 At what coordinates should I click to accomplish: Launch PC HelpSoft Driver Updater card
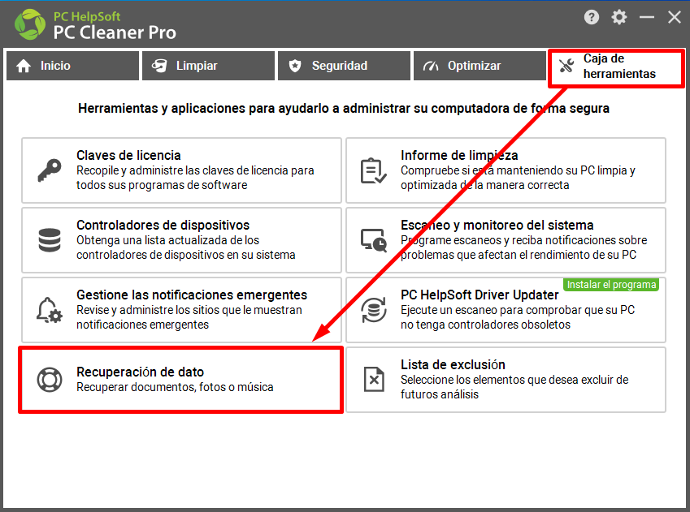click(x=506, y=310)
